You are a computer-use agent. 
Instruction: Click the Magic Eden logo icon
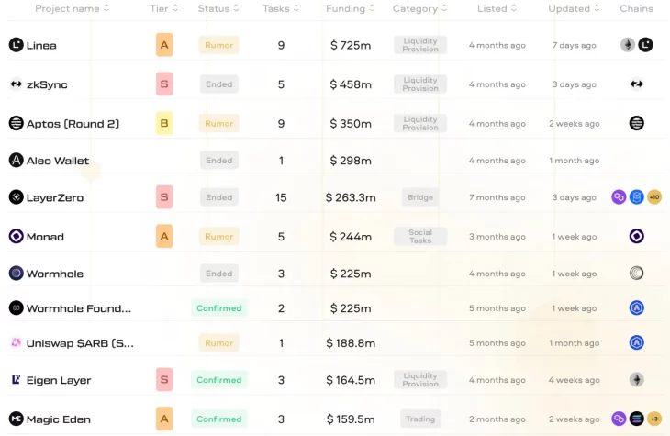click(x=16, y=419)
